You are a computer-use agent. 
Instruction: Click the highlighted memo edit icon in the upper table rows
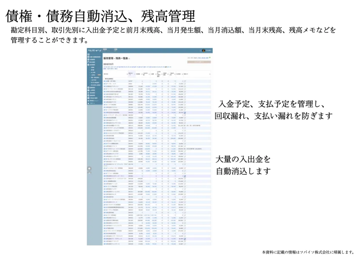185,113
